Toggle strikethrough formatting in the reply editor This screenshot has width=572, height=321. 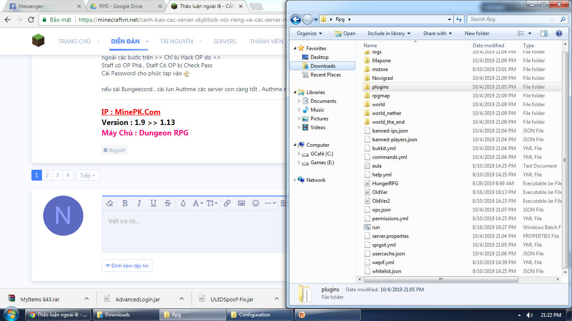coord(168,203)
